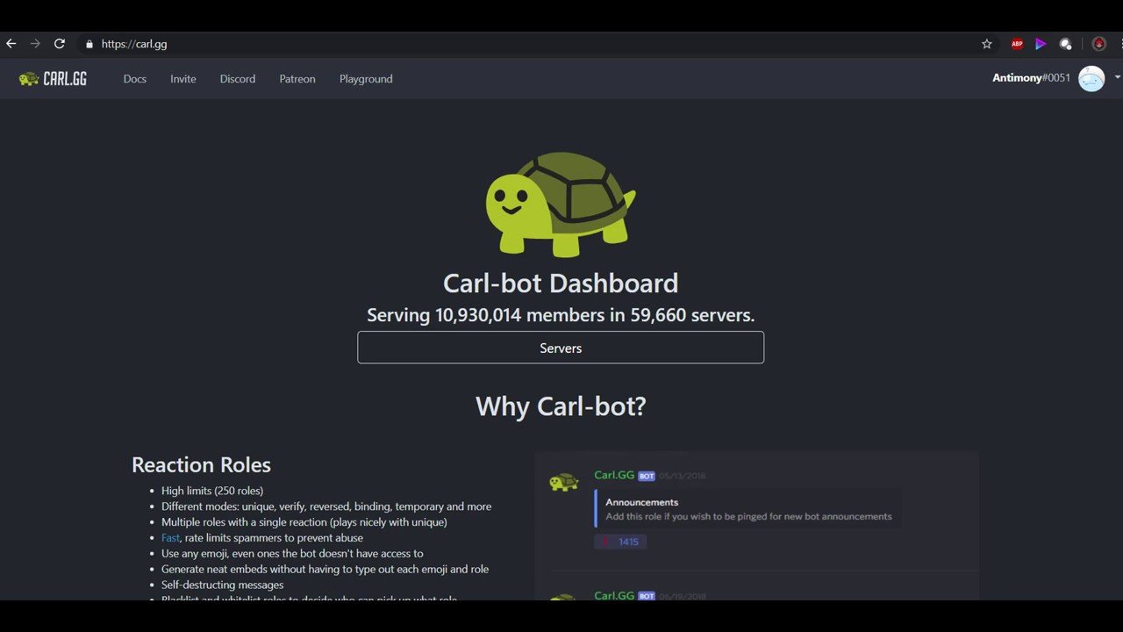
Task: Open the Docs menu item
Action: [135, 79]
